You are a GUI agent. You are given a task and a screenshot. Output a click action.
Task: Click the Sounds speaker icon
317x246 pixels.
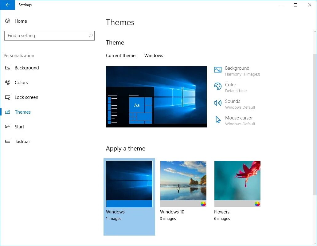tap(218, 103)
